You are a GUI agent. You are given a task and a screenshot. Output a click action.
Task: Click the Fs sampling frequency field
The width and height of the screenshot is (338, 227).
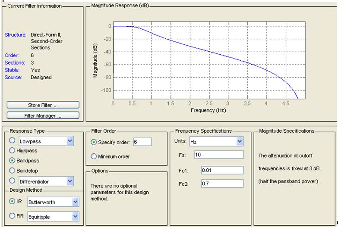[218, 155]
